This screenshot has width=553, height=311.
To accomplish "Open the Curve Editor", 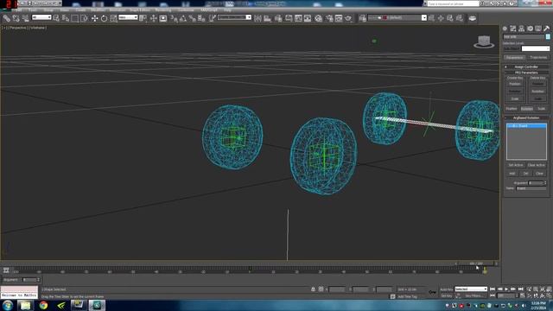I will (x=298, y=18).
